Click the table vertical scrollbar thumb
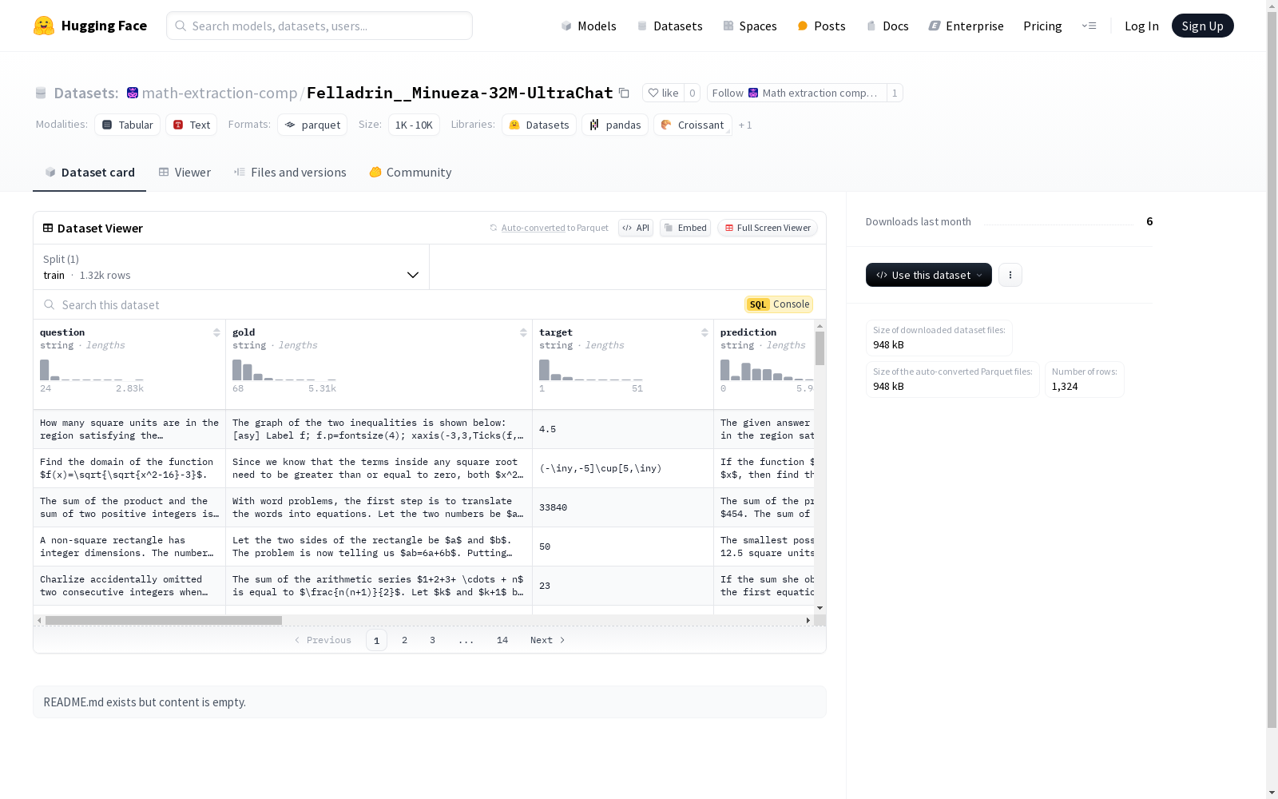This screenshot has width=1278, height=799. pyautogui.click(x=820, y=348)
